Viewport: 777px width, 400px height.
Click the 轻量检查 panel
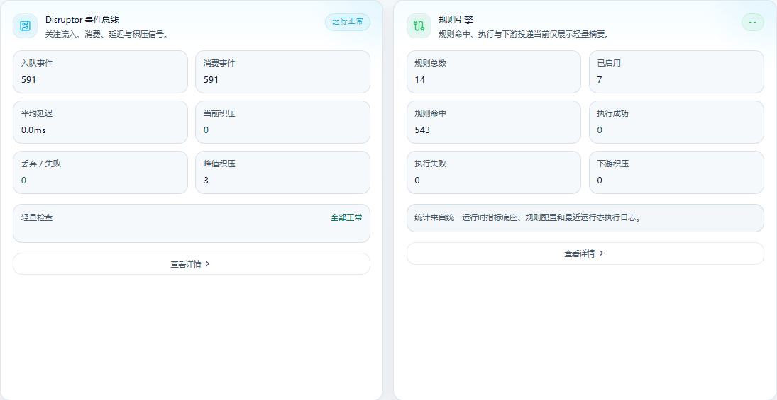pyautogui.click(x=192, y=224)
